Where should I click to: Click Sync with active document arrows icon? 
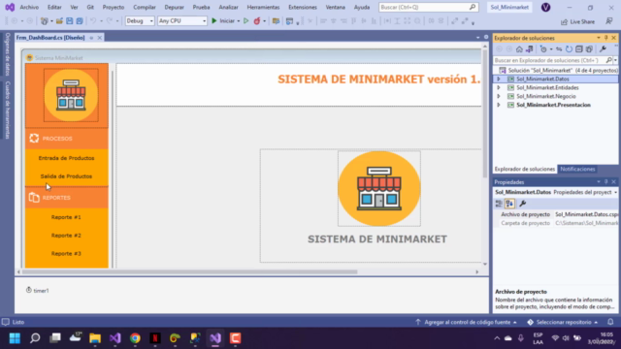[559, 49]
